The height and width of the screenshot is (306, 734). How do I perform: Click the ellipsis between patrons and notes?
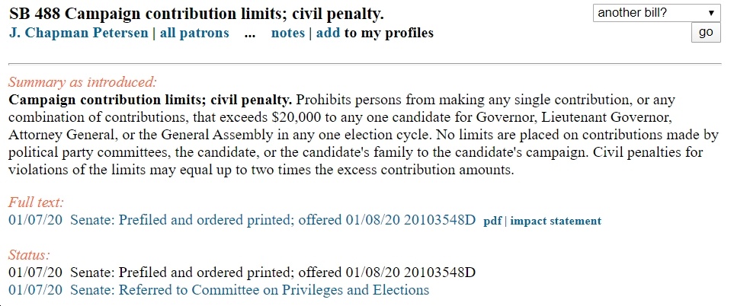pos(250,35)
